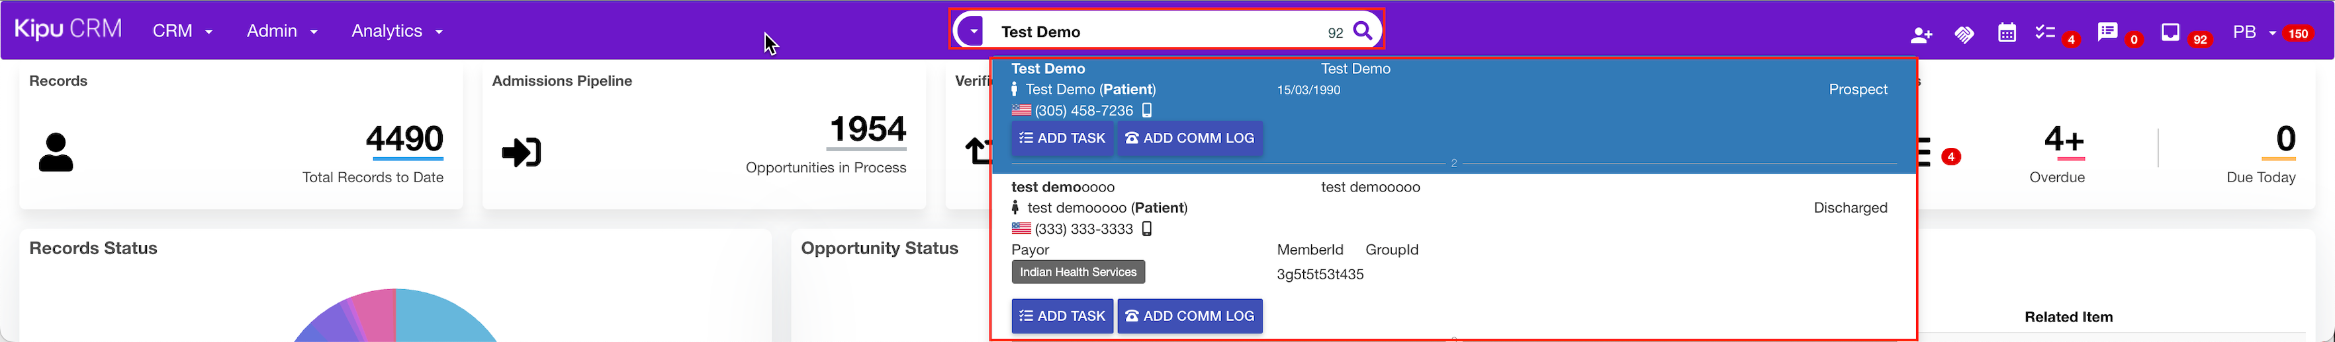Open the CRM menu
Screen dimensions: 2335x342
coord(182,31)
